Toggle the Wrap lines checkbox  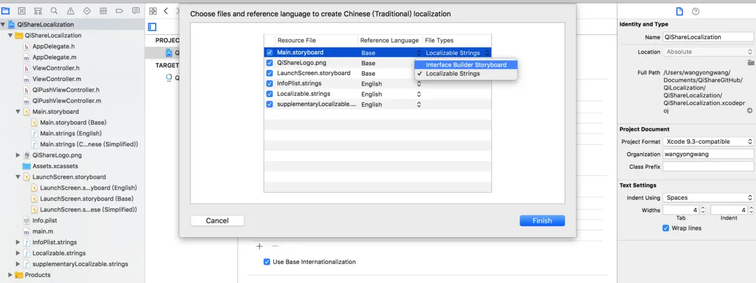tap(666, 228)
